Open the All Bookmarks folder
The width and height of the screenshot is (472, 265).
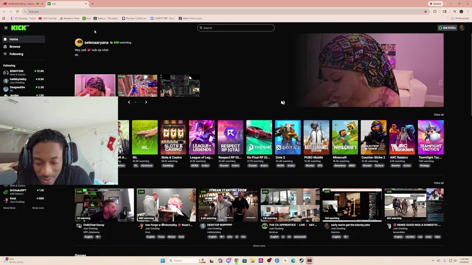coord(460,18)
